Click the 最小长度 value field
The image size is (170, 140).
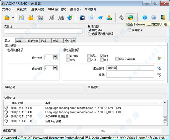(x=49, y=57)
